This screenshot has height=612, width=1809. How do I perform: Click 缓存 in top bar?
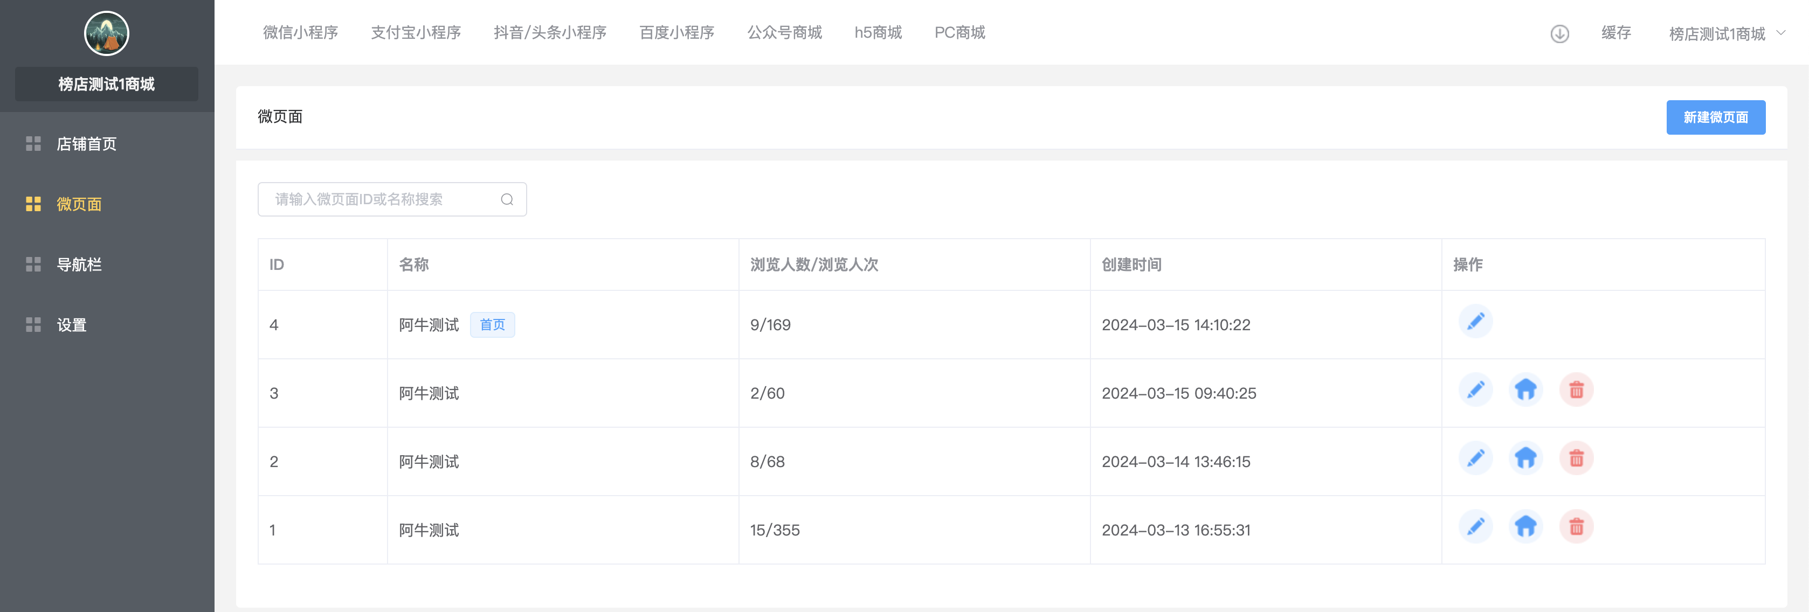(x=1616, y=33)
